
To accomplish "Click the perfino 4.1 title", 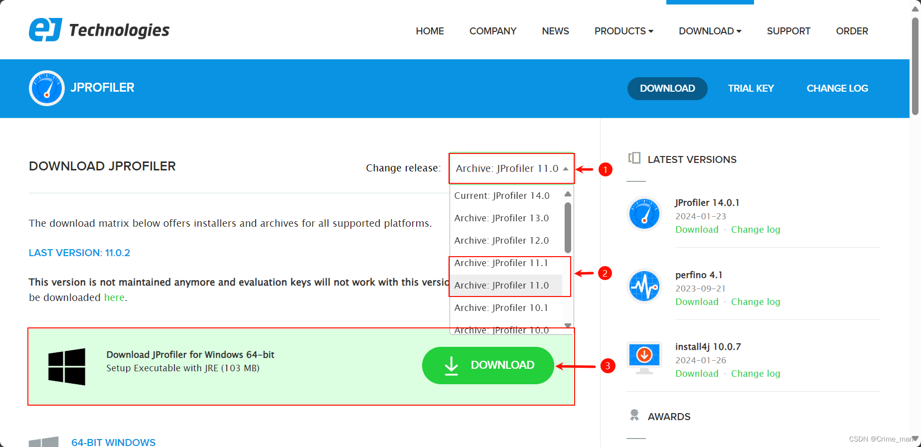I will pyautogui.click(x=699, y=275).
